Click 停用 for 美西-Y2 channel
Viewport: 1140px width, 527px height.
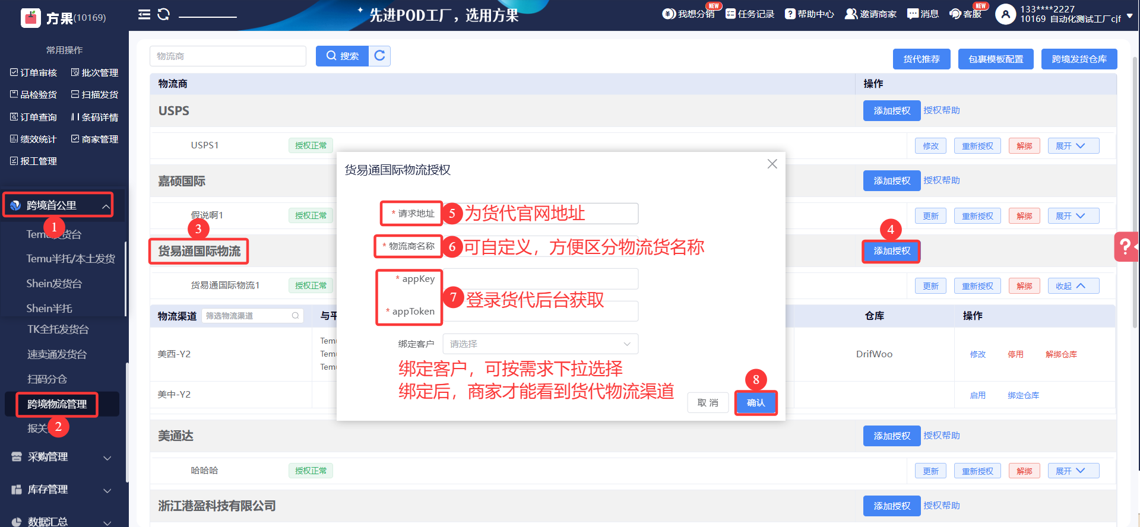tap(1015, 354)
